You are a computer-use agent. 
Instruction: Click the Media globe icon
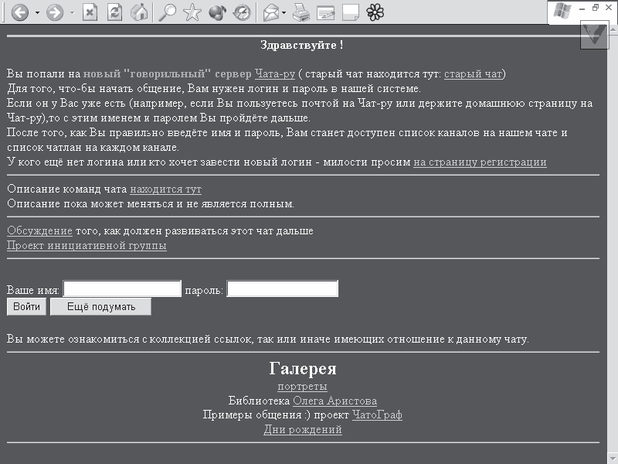217,12
